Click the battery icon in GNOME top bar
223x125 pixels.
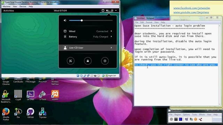pos(112,10)
